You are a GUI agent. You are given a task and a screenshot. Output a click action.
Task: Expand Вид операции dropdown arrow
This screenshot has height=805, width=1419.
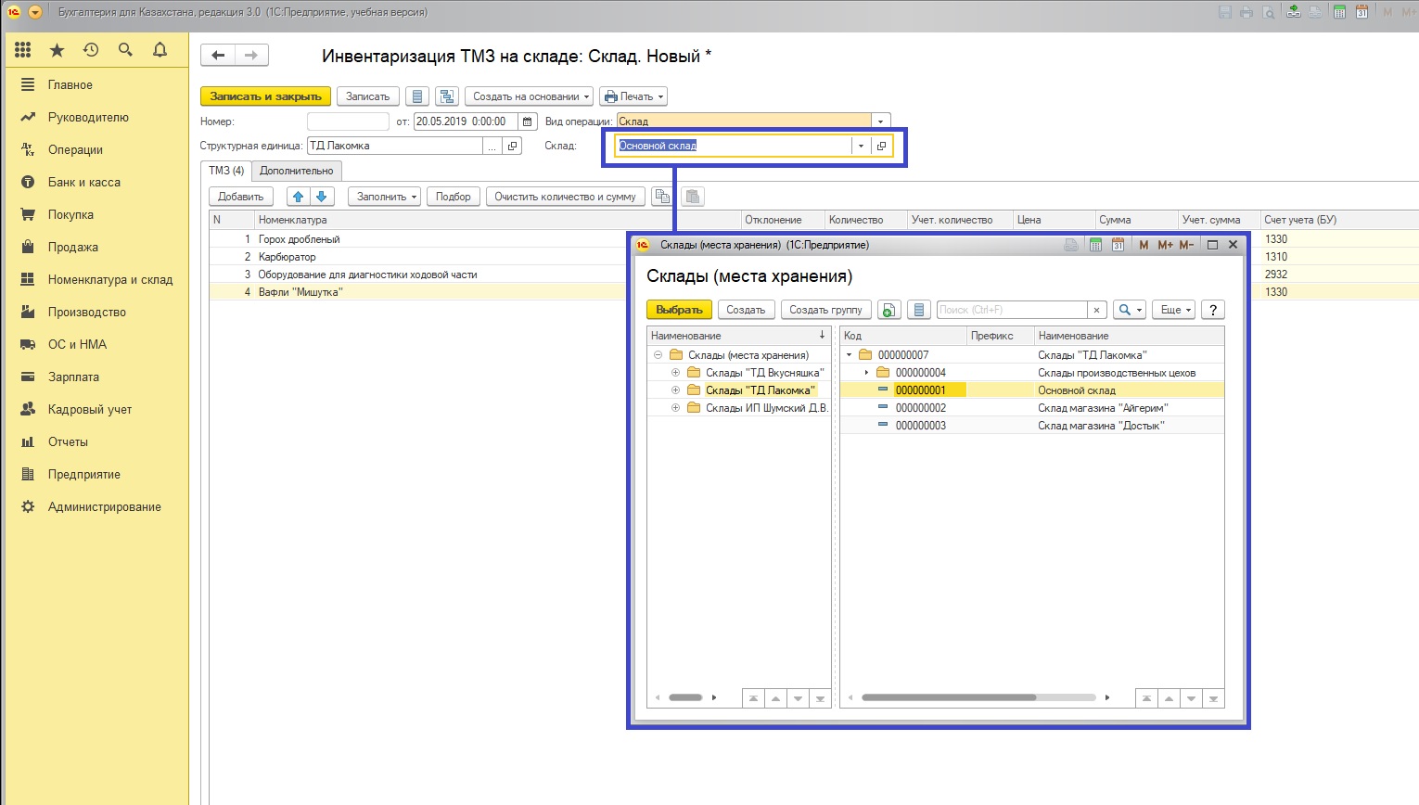[x=881, y=121]
